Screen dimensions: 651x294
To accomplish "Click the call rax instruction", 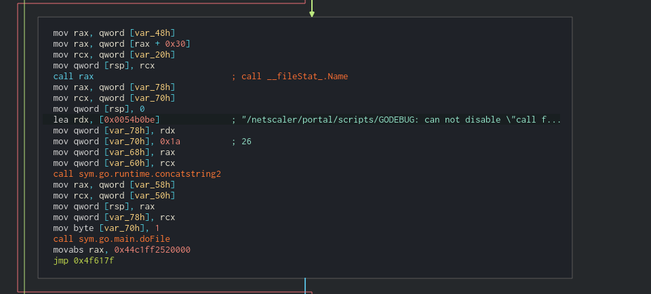I will 73,77.
